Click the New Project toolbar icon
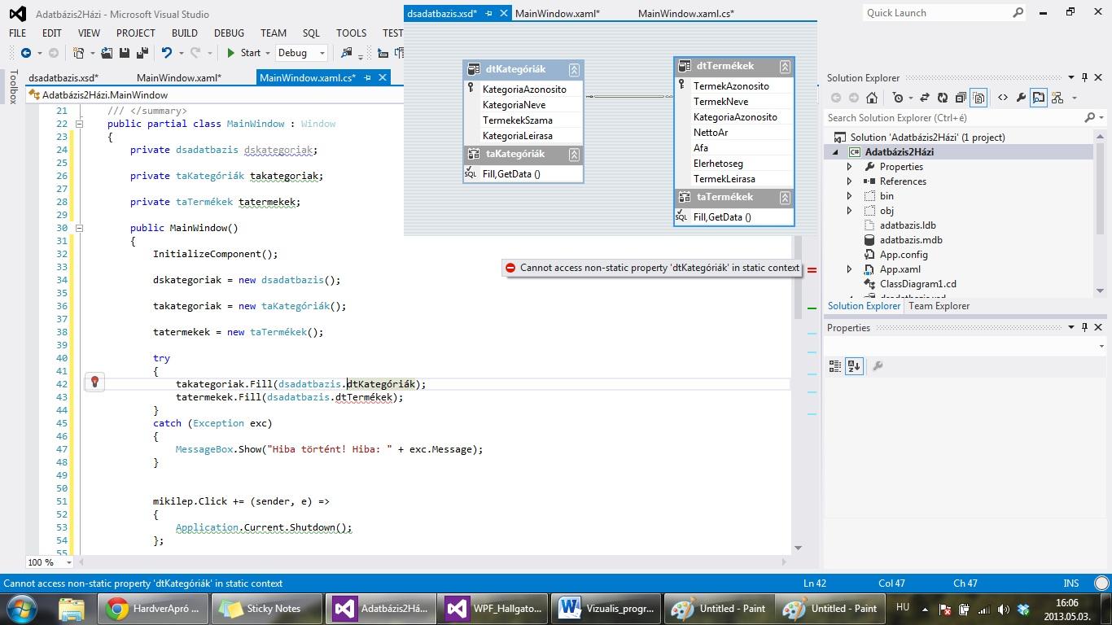The height and width of the screenshot is (625, 1112). coord(79,53)
